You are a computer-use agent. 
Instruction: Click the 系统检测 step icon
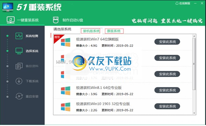click(19, 36)
